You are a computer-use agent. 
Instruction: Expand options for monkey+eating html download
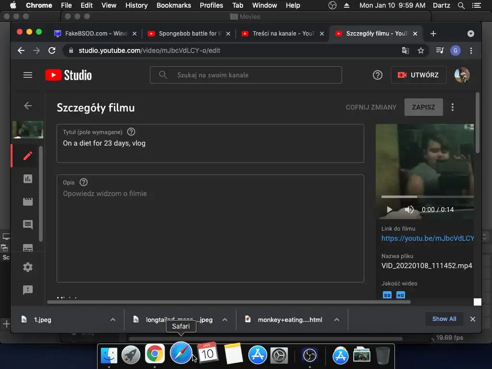click(337, 320)
